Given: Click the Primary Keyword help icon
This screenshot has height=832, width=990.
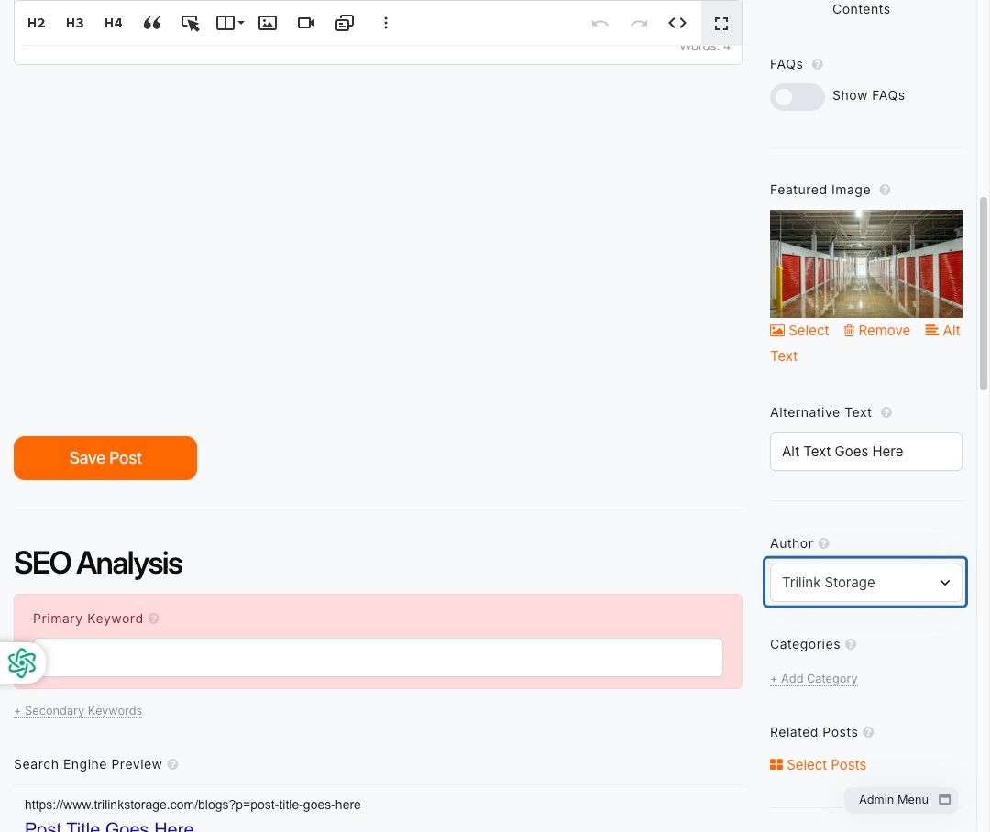Looking at the screenshot, I should tap(153, 619).
